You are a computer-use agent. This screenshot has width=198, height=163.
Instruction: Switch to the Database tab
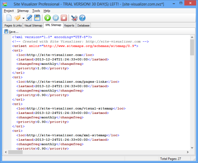tap(83, 26)
